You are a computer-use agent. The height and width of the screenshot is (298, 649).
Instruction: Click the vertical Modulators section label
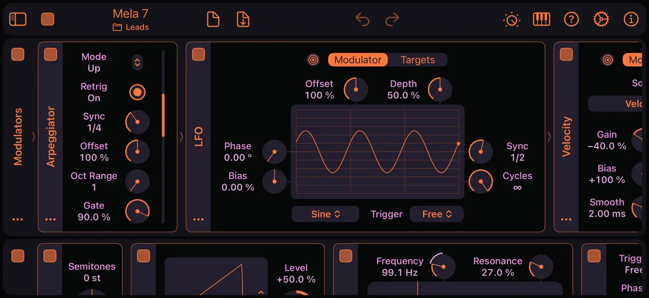point(18,136)
